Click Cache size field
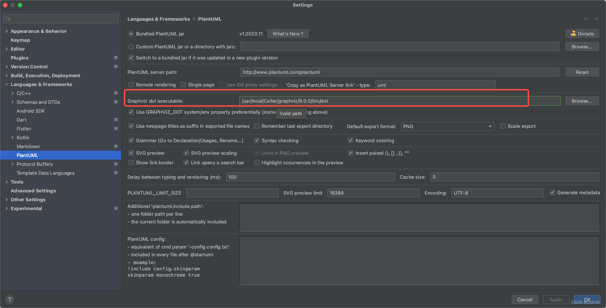The height and width of the screenshot is (308, 606). 515,177
